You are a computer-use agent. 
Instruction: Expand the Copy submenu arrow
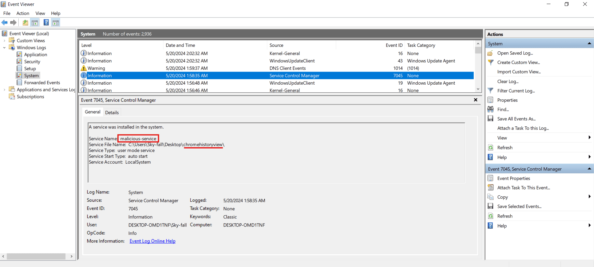coord(589,197)
